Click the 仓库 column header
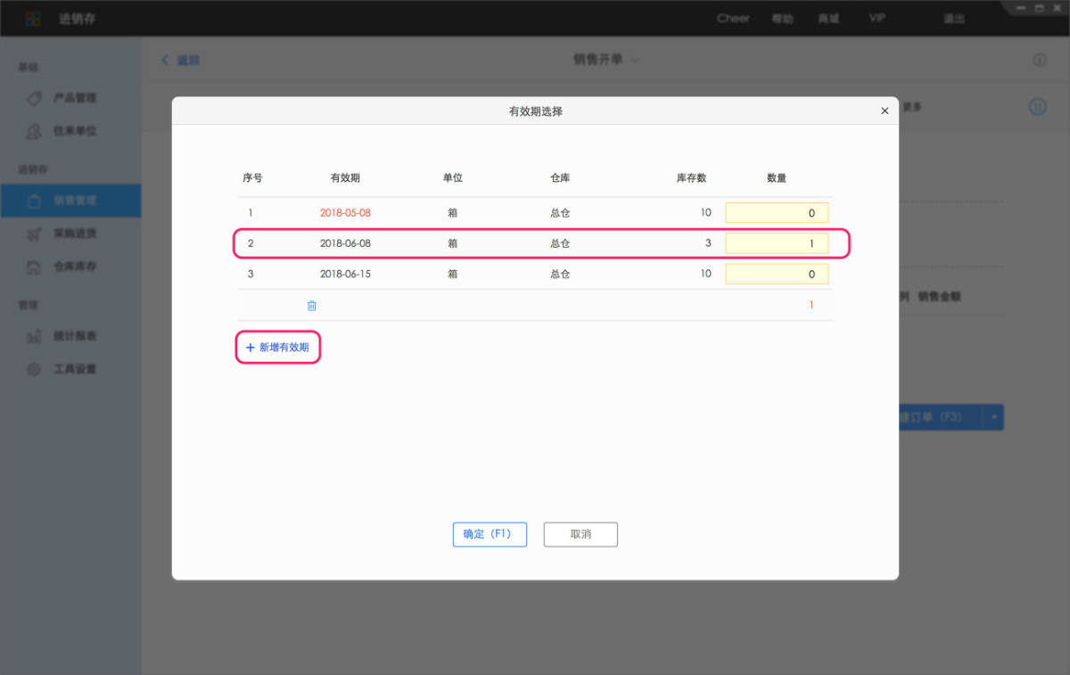The image size is (1070, 675). [560, 177]
